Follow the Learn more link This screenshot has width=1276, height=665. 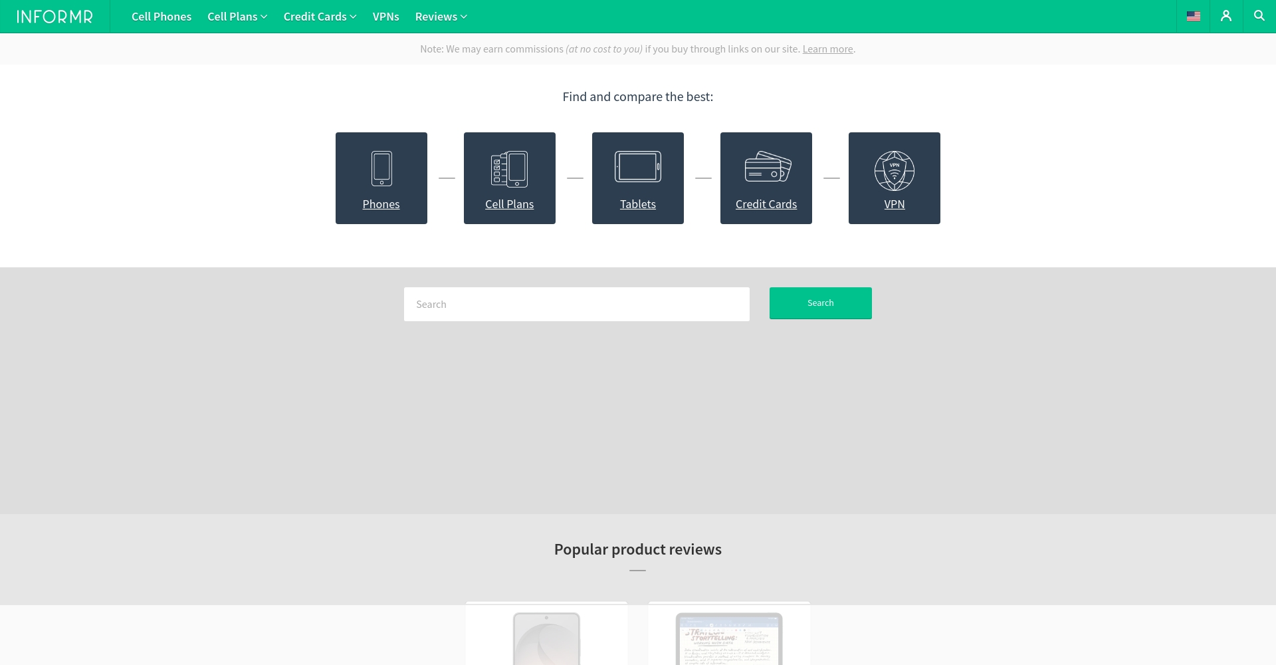tap(827, 49)
